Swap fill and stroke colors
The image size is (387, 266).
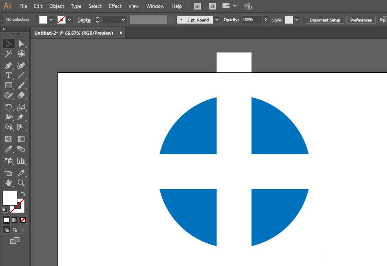pos(23,194)
